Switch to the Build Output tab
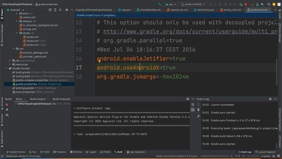 (38, 99)
